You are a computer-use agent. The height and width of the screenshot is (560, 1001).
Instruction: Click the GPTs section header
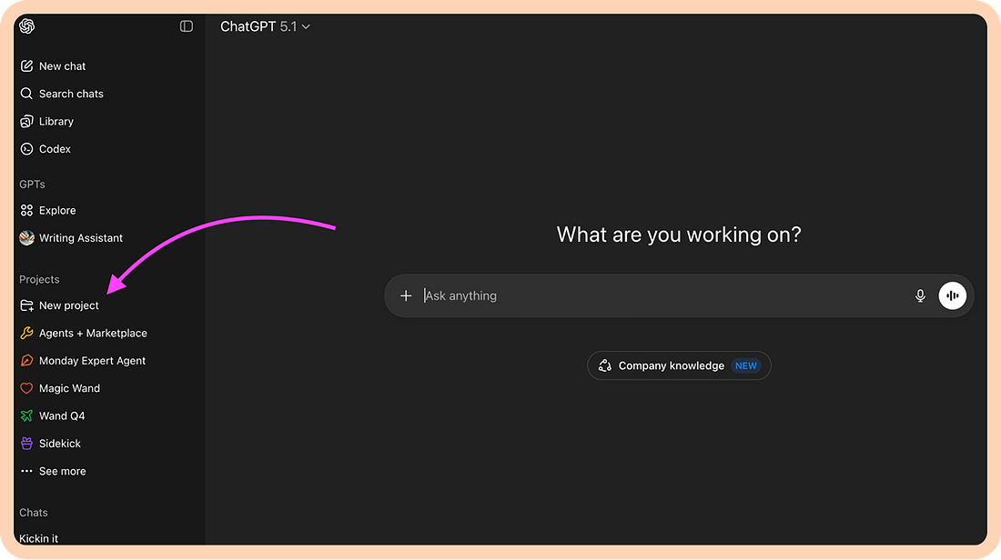(32, 185)
